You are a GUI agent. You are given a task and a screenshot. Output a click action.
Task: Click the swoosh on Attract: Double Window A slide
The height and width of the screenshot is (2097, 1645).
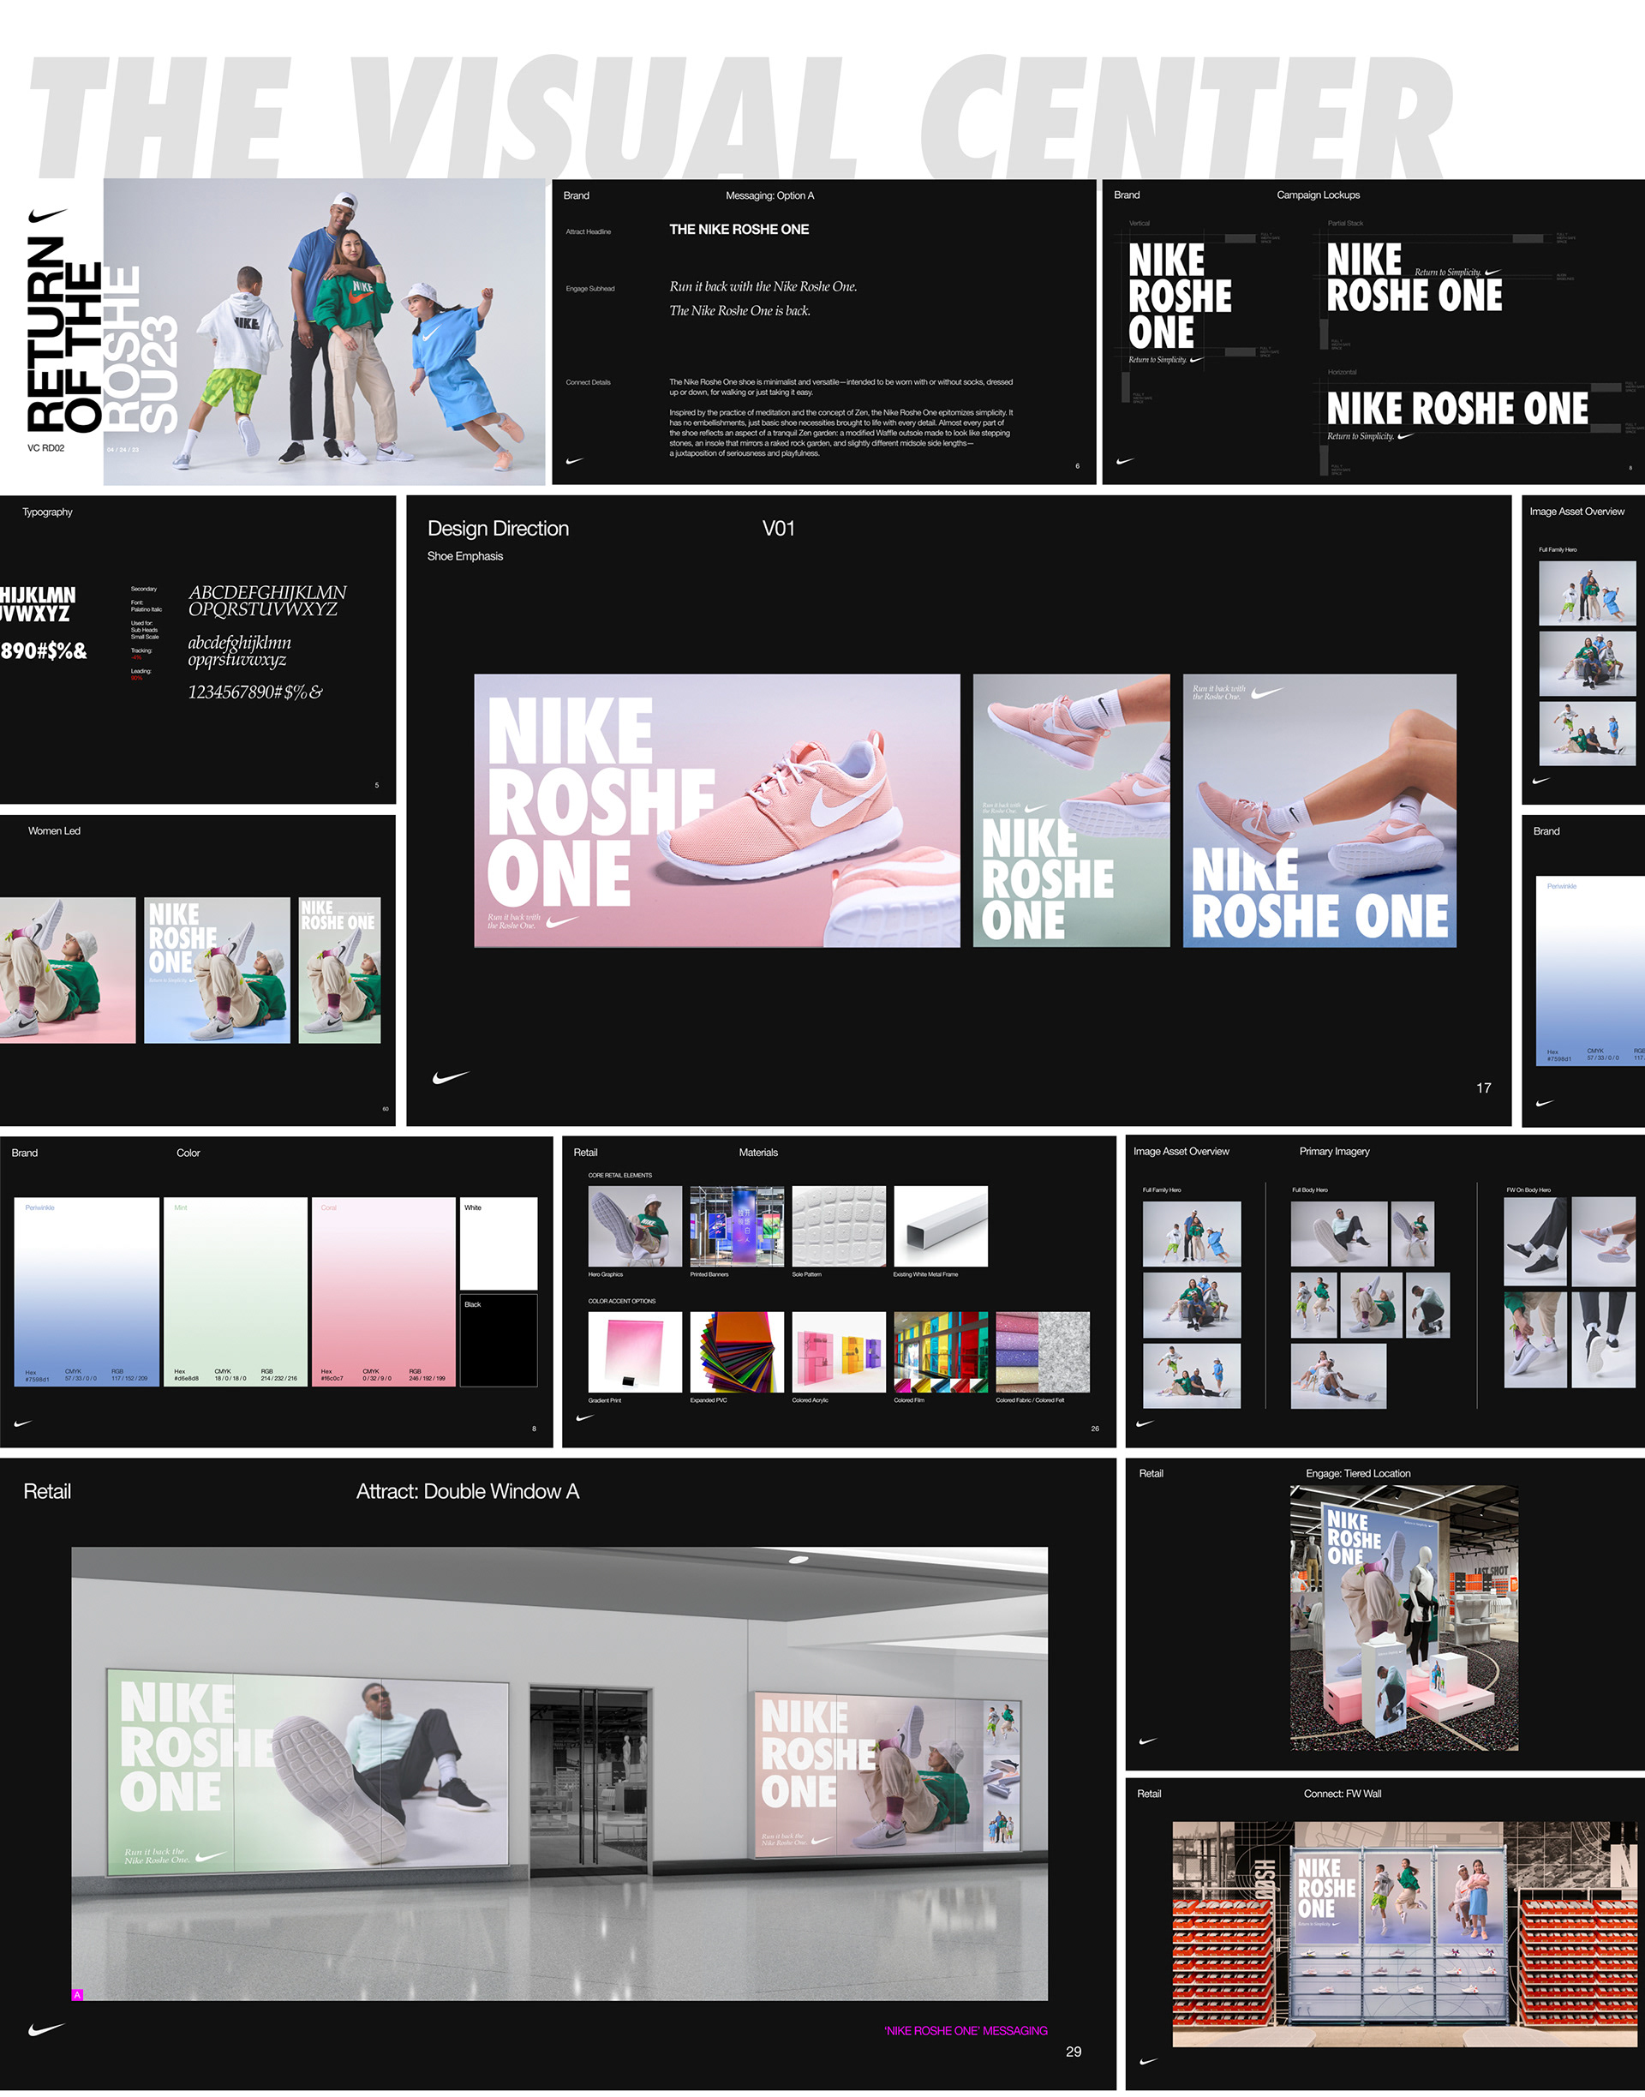click(46, 2028)
